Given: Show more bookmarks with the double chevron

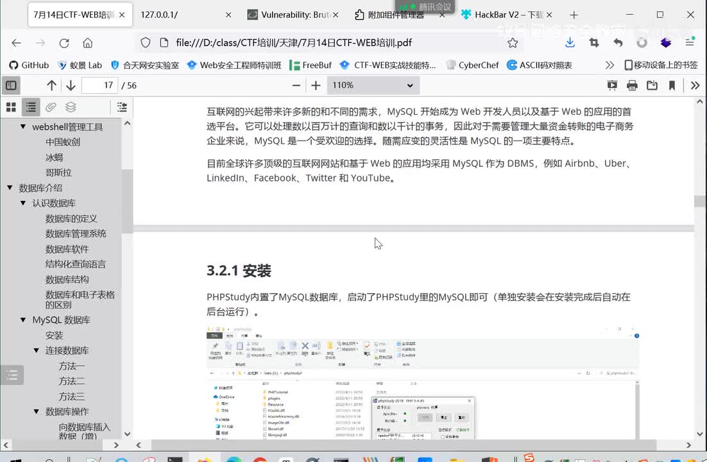Looking at the screenshot, I should (609, 65).
